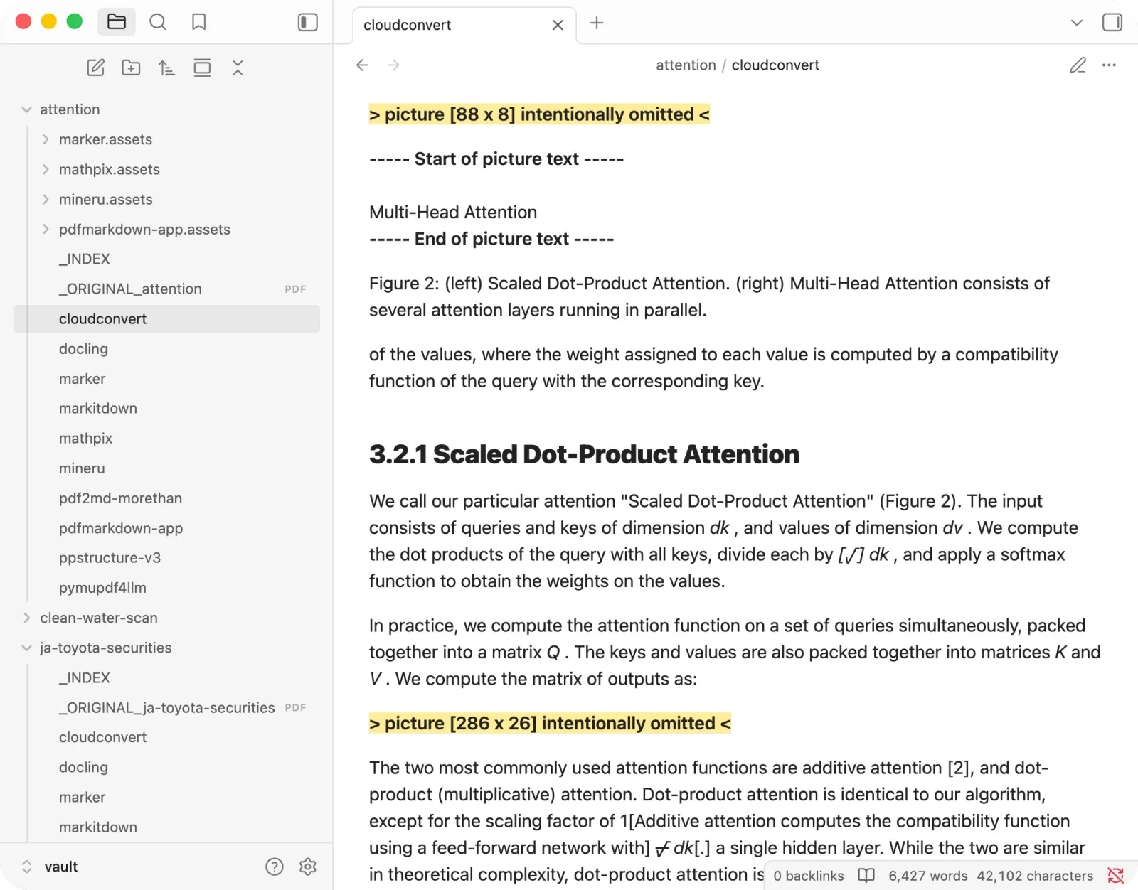Screen dimensions: 1138x890
Task: Open the search panel magnifier icon
Action: pyautogui.click(x=158, y=22)
